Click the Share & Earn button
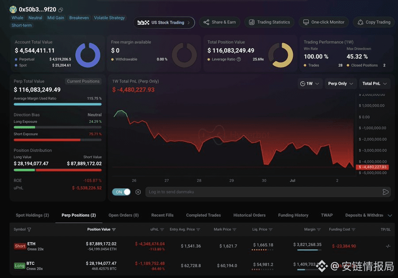 (219, 23)
